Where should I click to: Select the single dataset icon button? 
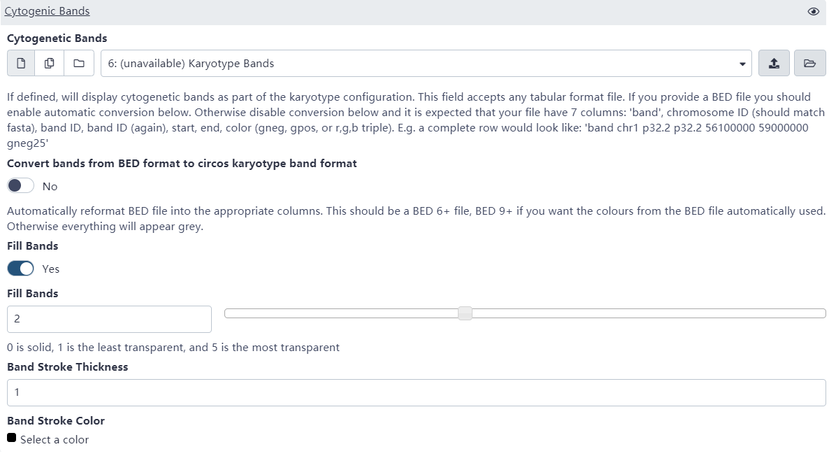[21, 63]
